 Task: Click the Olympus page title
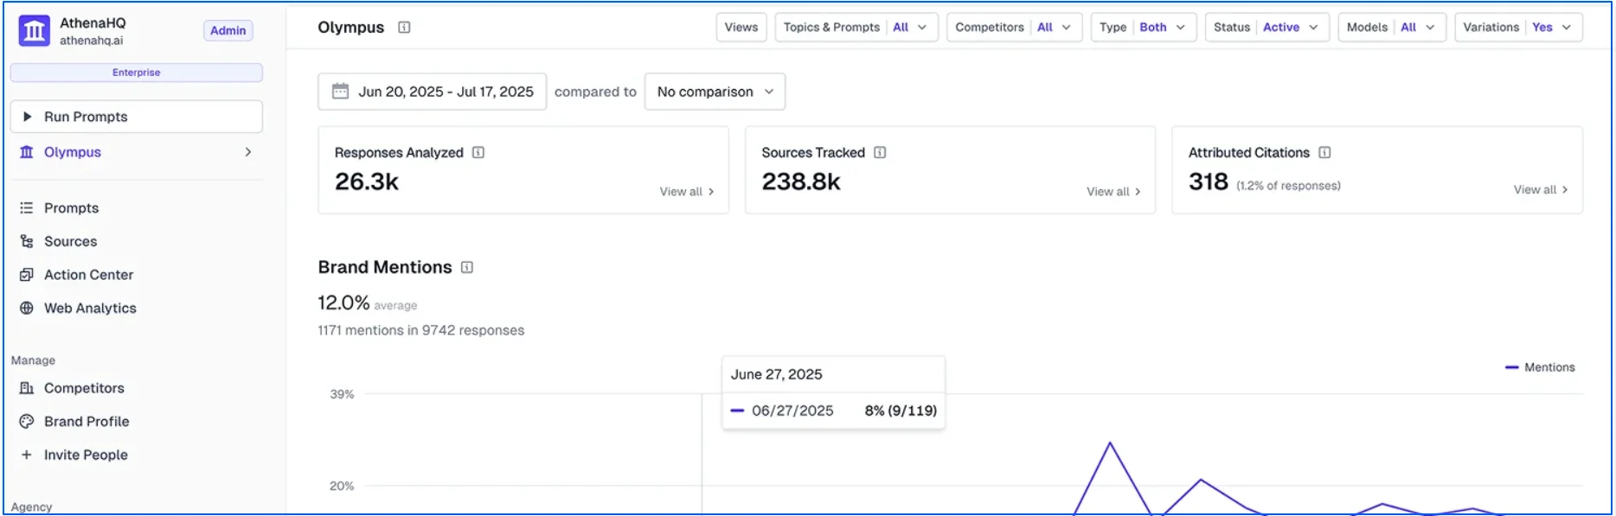[x=351, y=28]
